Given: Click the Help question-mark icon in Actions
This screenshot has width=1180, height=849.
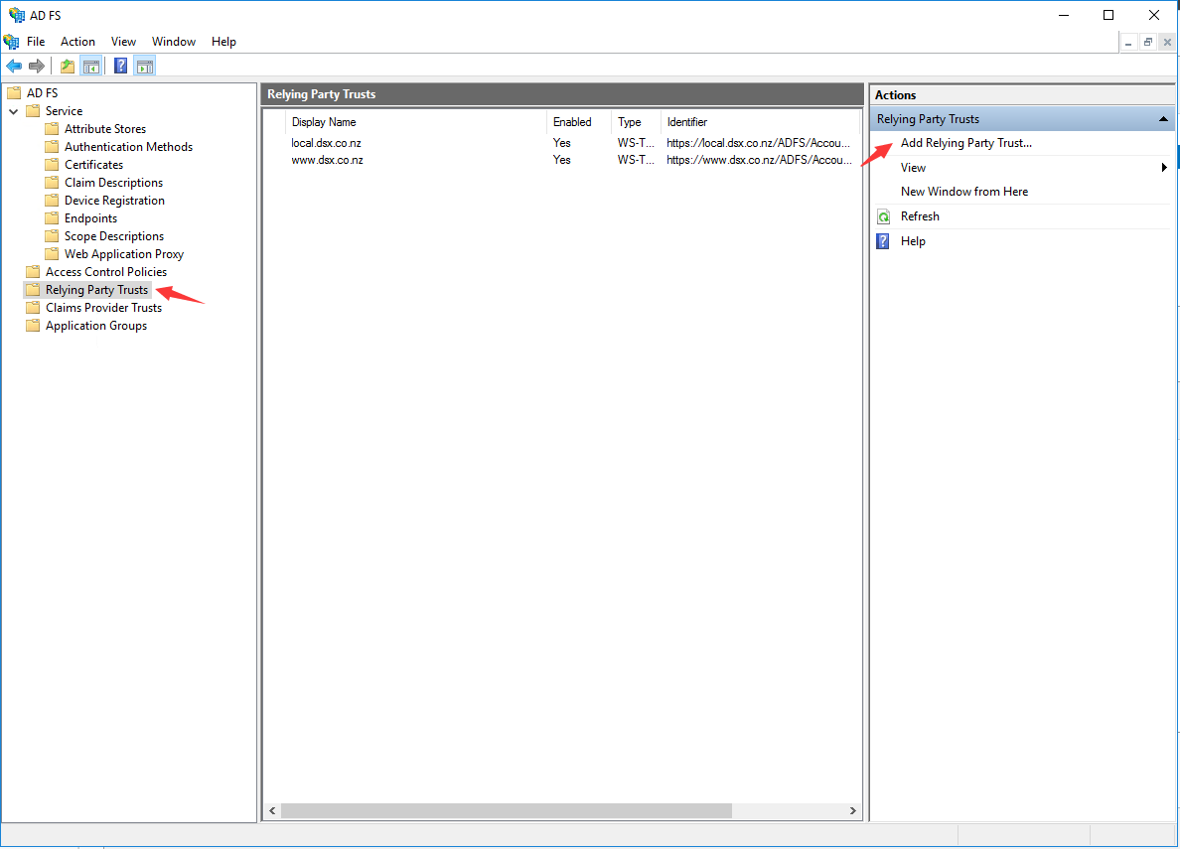Looking at the screenshot, I should [x=883, y=241].
